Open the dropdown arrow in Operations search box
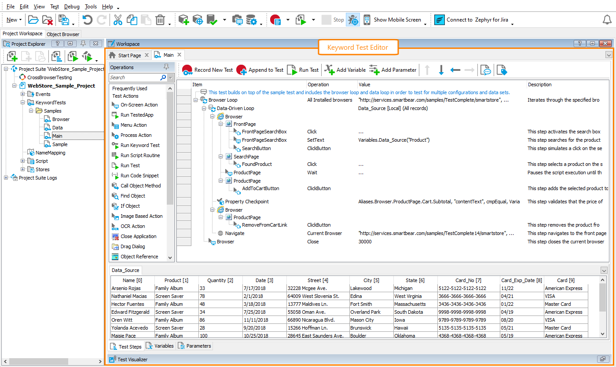The height and width of the screenshot is (367, 616). pos(170,77)
